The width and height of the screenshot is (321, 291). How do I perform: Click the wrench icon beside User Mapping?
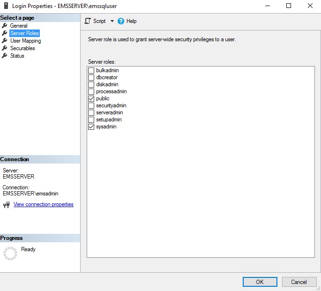[4, 40]
